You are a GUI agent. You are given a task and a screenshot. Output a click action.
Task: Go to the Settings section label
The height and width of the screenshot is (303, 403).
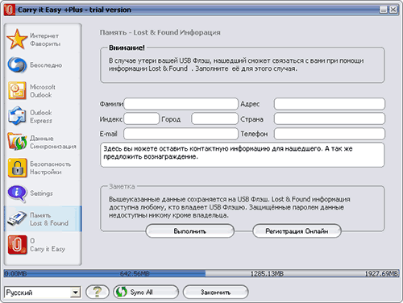click(41, 193)
